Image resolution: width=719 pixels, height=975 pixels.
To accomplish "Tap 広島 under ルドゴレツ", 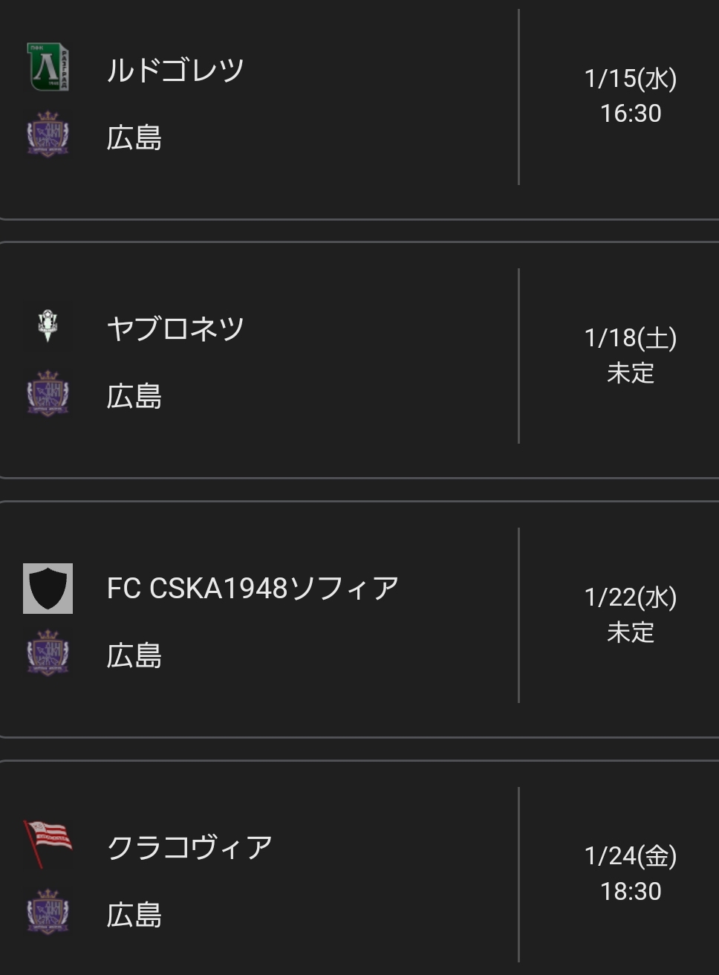I will [134, 137].
